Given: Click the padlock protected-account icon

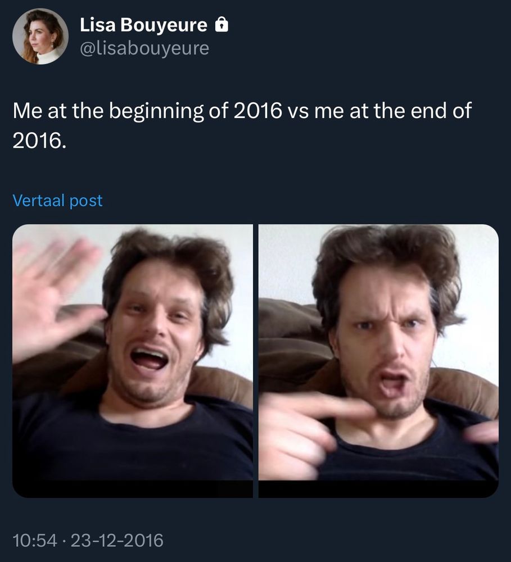Looking at the screenshot, I should coord(221,24).
